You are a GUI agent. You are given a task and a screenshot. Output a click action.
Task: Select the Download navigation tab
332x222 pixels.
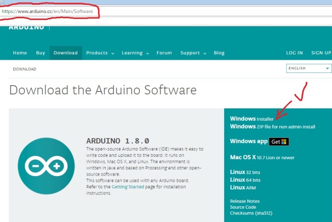pos(65,53)
